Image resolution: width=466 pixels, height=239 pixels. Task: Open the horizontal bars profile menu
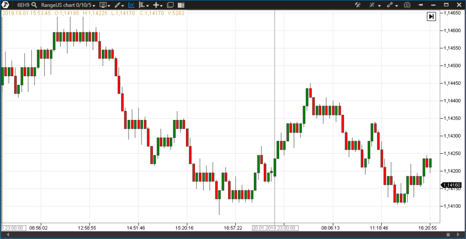point(144,5)
